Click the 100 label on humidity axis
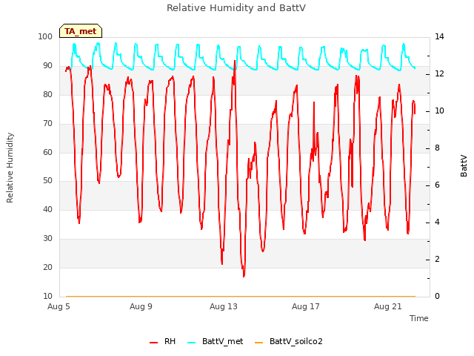The image size is (474, 356). (x=45, y=36)
